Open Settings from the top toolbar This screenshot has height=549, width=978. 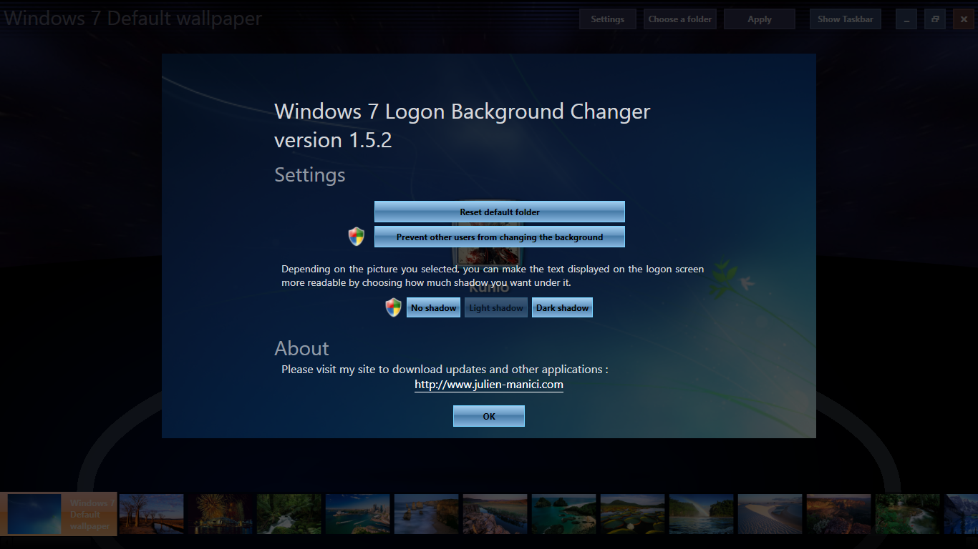(x=607, y=19)
